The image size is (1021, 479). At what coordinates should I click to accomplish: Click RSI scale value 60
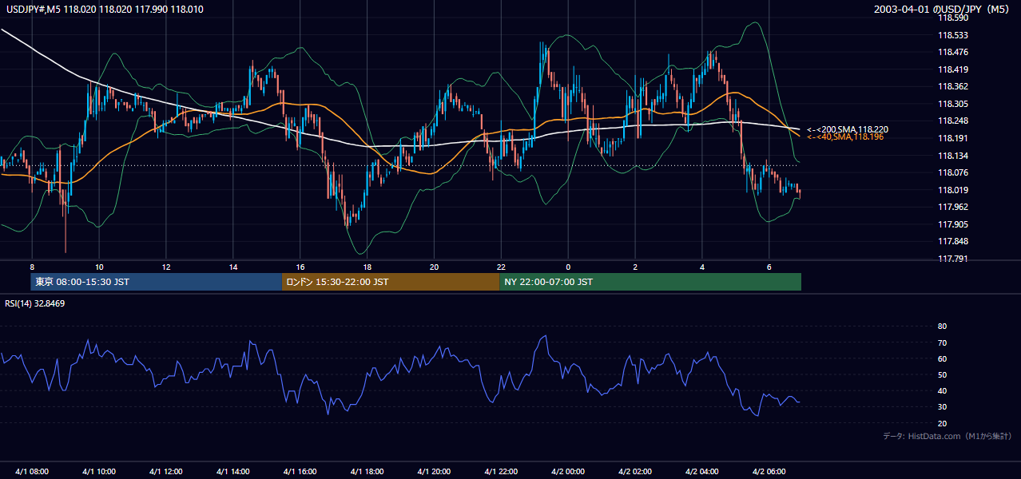(x=943, y=358)
